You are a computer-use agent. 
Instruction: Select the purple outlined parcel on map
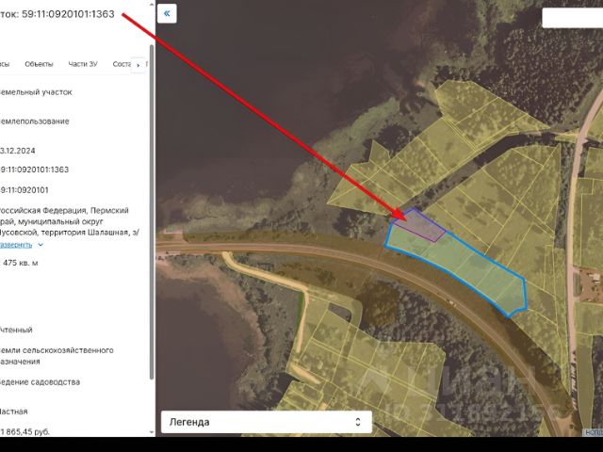click(x=419, y=225)
